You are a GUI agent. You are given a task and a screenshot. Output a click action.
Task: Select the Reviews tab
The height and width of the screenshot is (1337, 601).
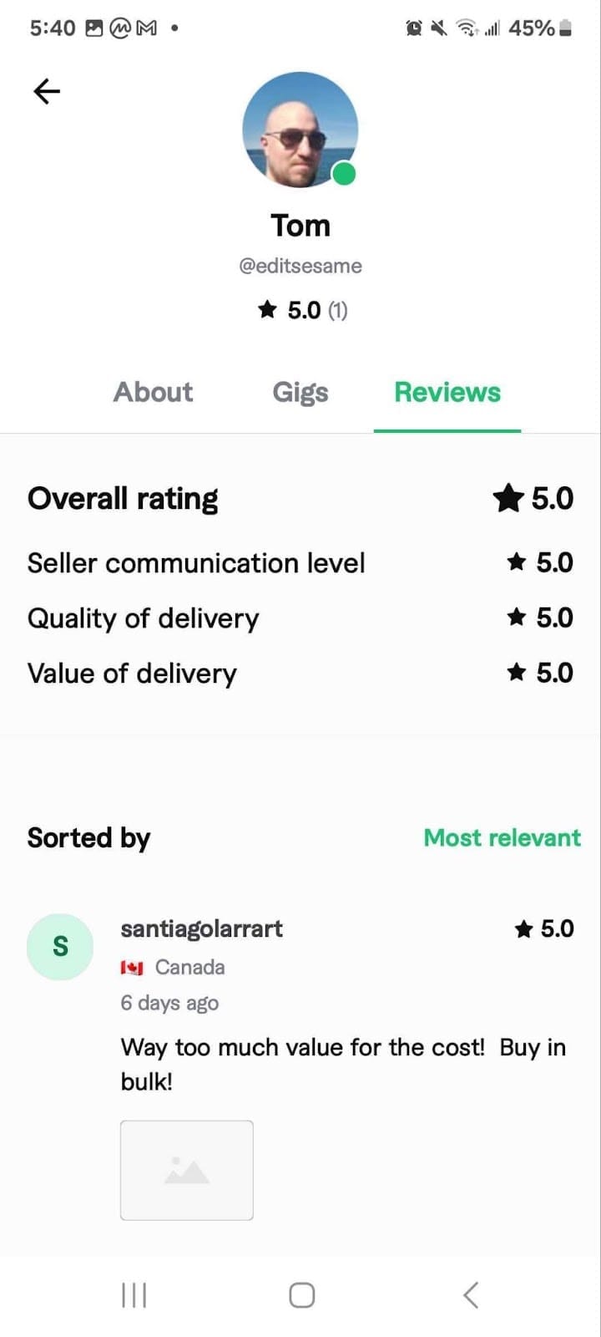(x=447, y=392)
